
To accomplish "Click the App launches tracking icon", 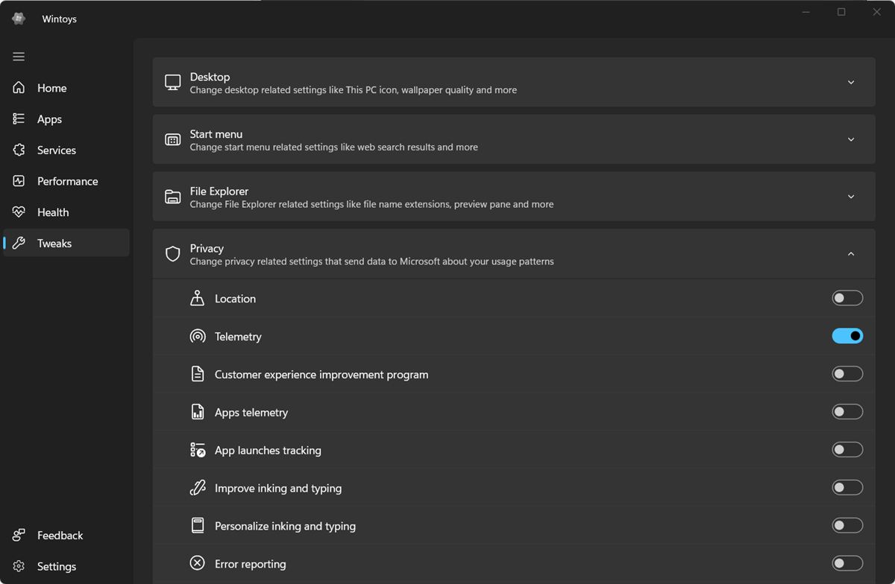I will point(197,450).
